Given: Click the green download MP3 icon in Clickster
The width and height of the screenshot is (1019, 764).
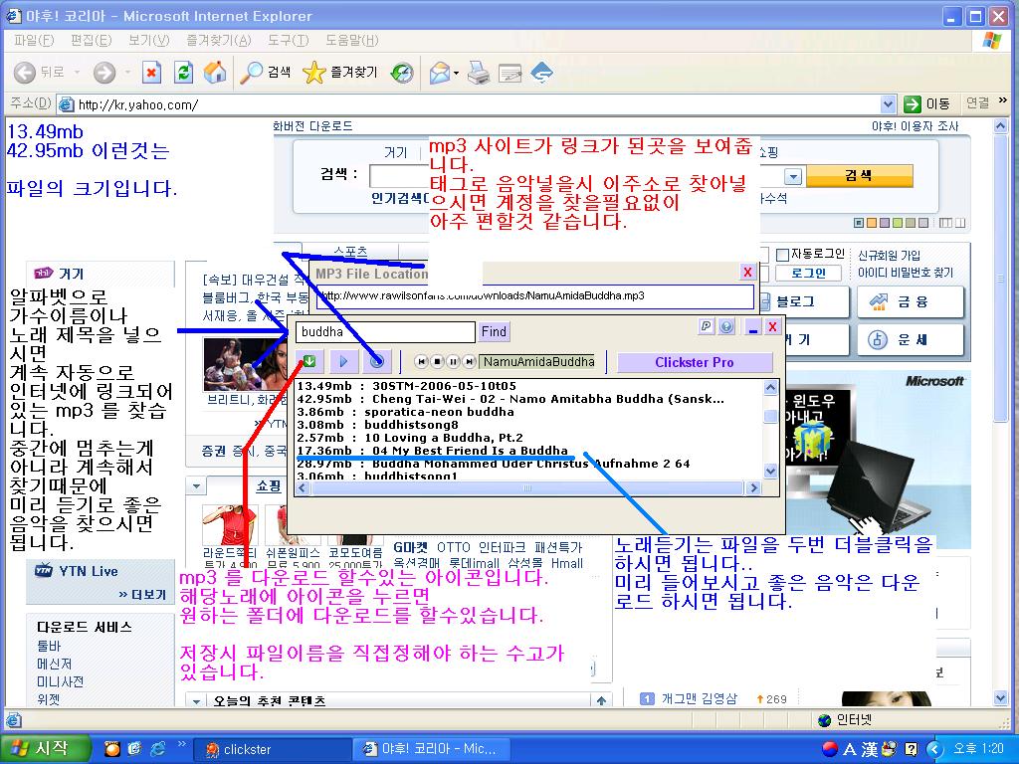Looking at the screenshot, I should (x=310, y=361).
